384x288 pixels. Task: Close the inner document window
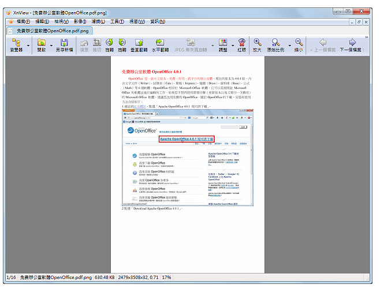366,22
